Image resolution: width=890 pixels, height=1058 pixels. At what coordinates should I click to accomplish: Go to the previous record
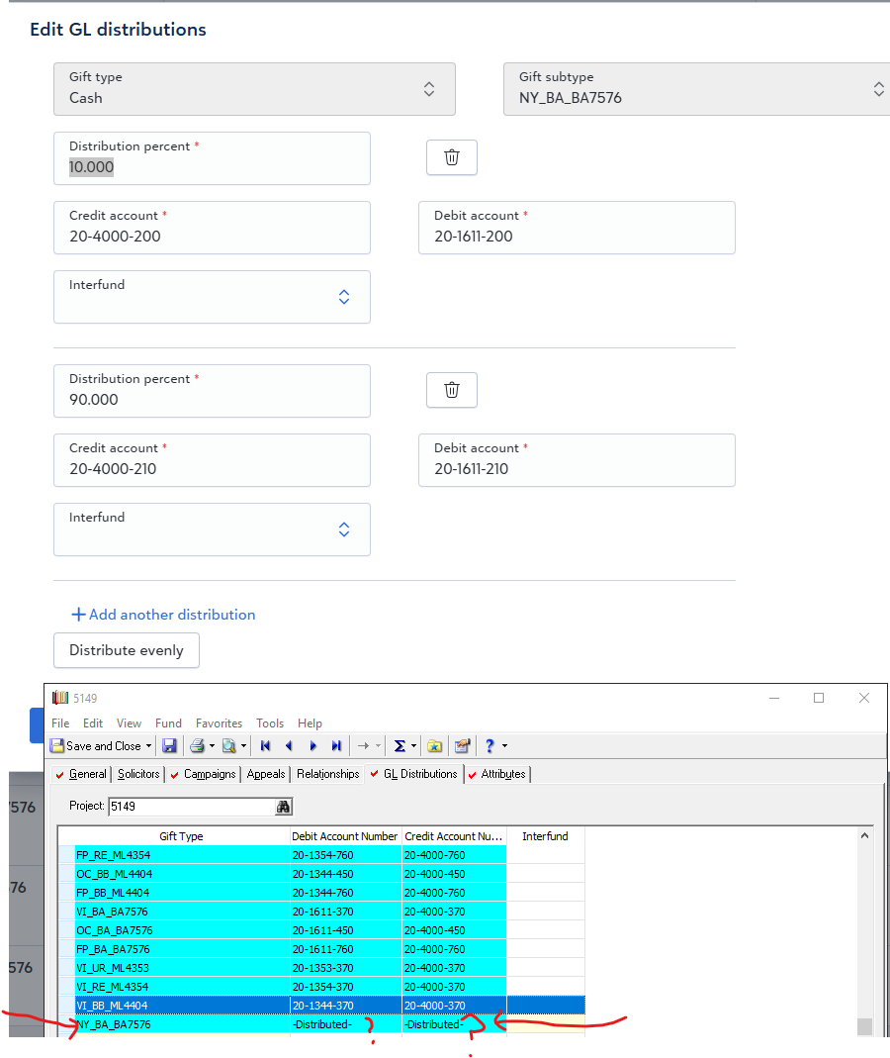point(289,745)
